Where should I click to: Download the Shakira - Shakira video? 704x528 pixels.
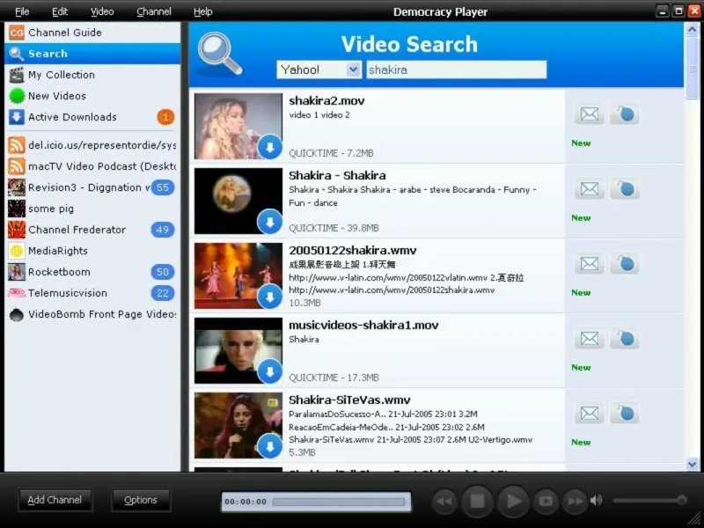tap(270, 222)
